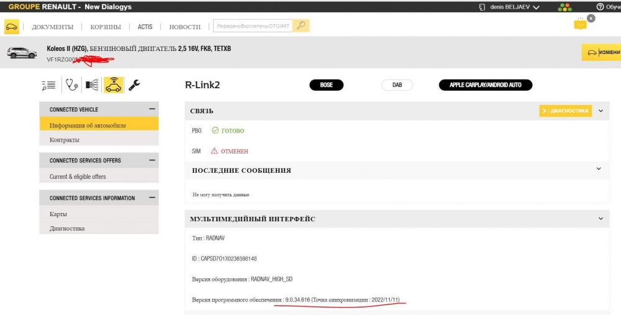Open the ACTIS menu

[145, 27]
